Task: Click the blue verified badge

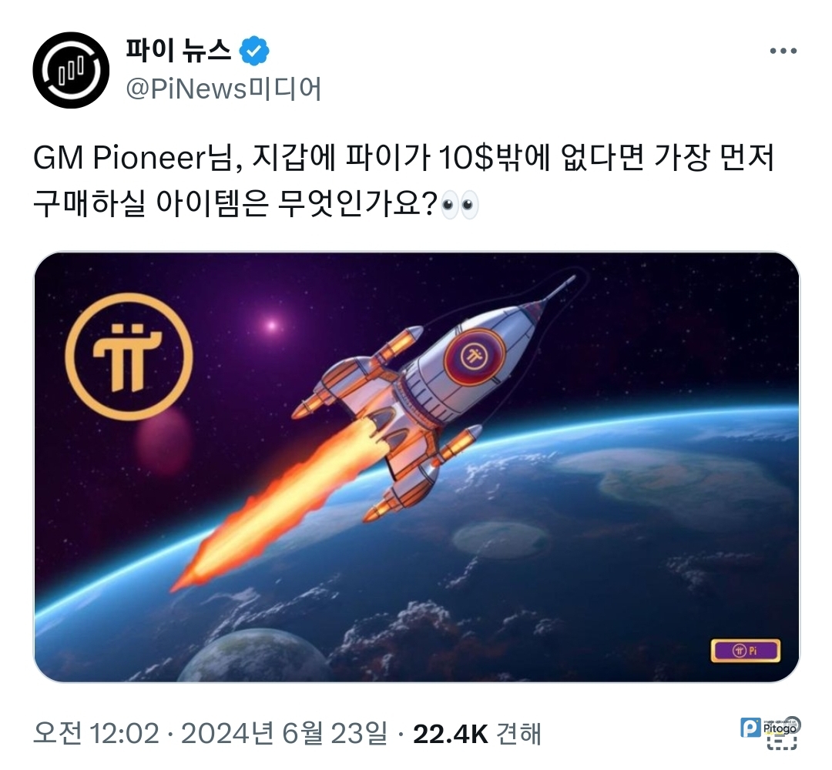Action: pos(254,51)
